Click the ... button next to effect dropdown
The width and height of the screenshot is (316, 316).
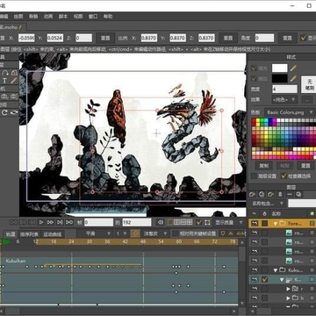point(307,99)
